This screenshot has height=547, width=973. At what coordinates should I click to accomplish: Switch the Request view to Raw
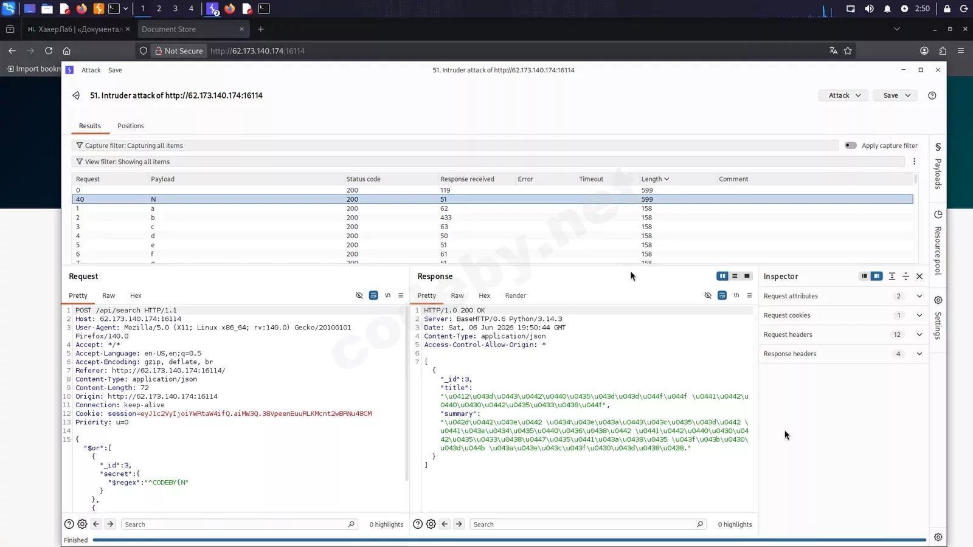(x=109, y=295)
